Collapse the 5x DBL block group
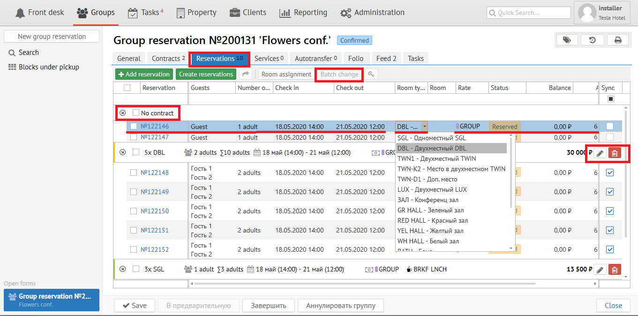 coord(123,152)
